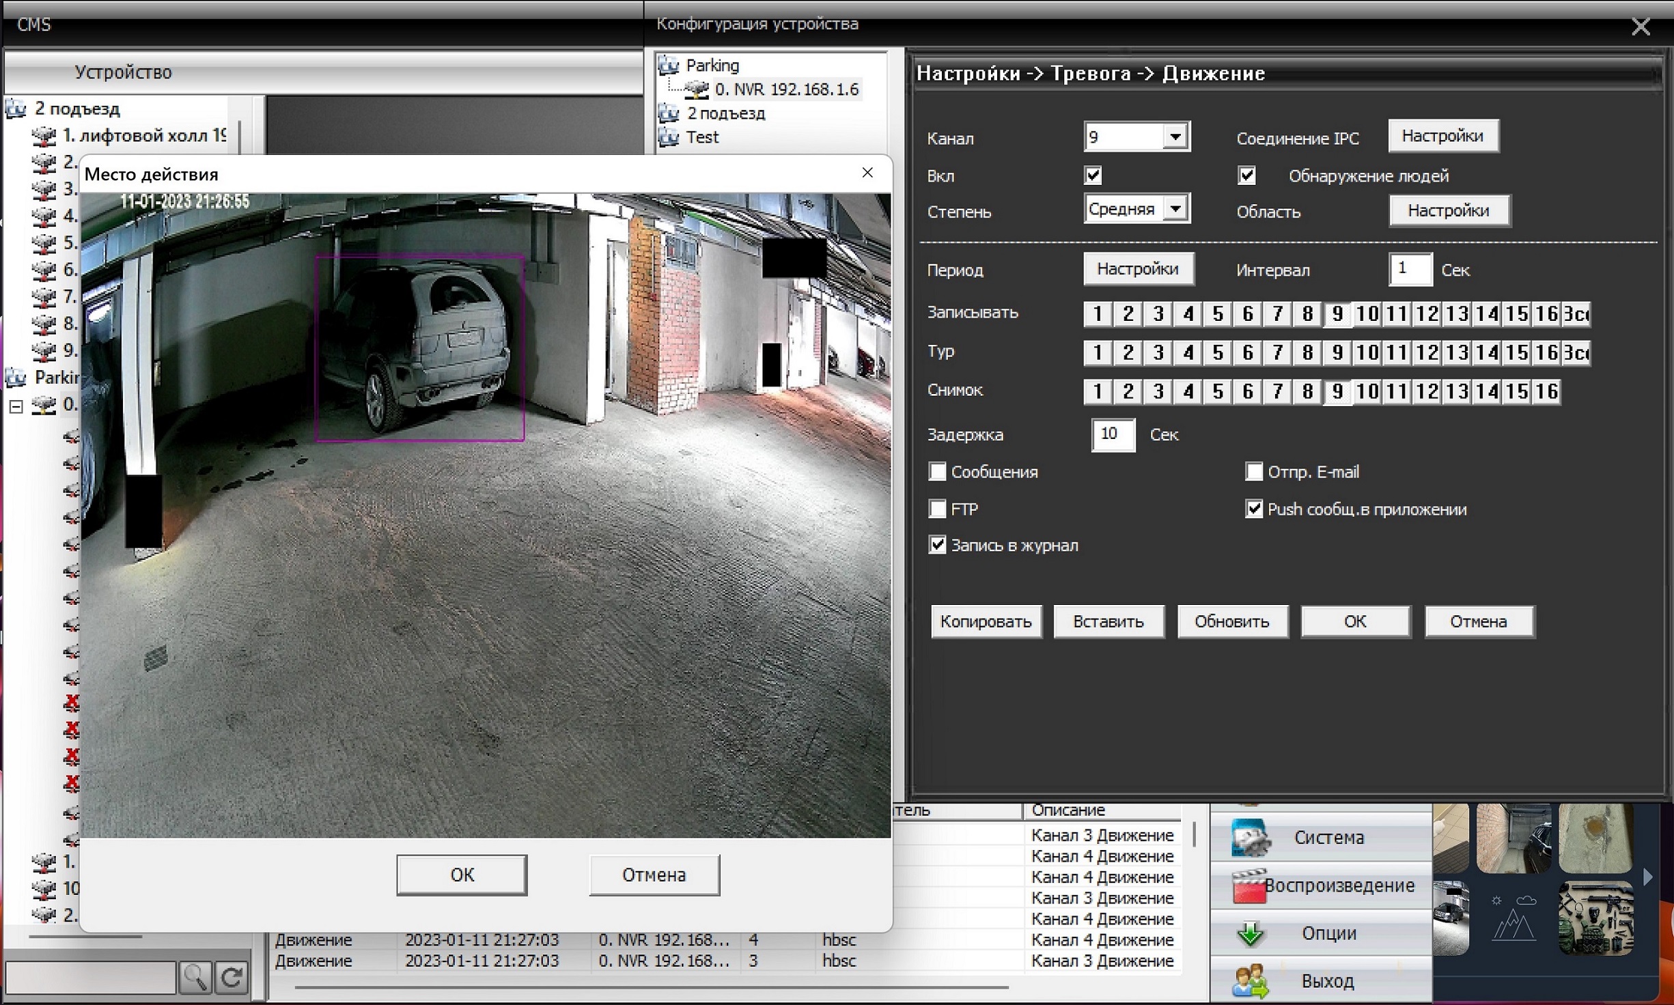The image size is (1674, 1005).
Task: Toggle the FTP checkbox
Action: 937,509
